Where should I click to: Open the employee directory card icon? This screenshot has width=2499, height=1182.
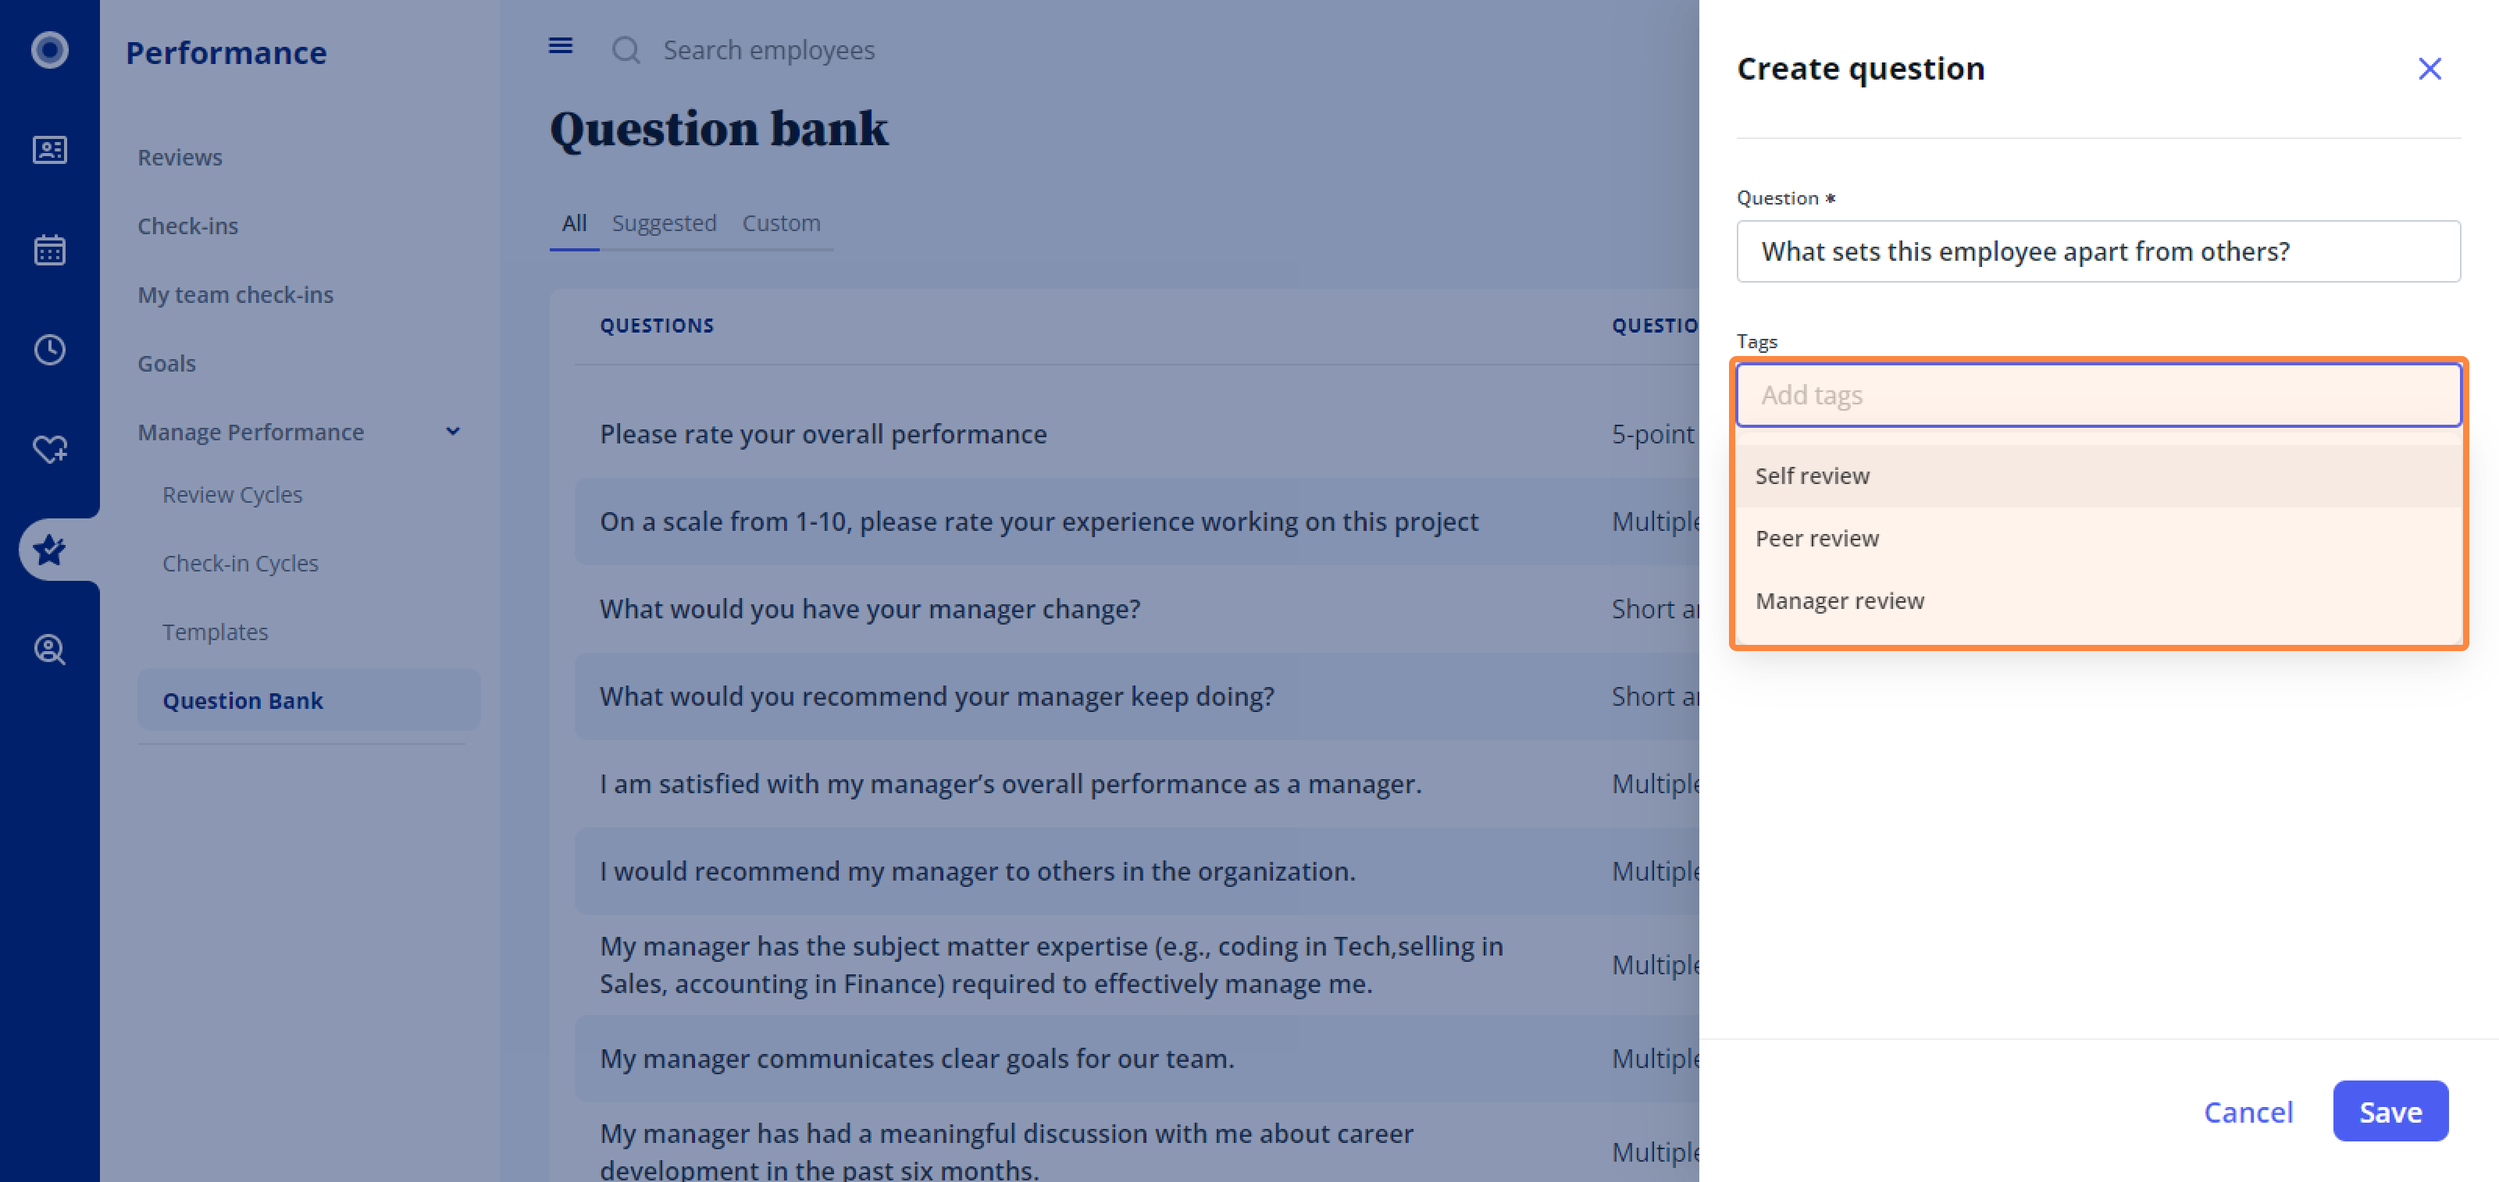[x=49, y=149]
